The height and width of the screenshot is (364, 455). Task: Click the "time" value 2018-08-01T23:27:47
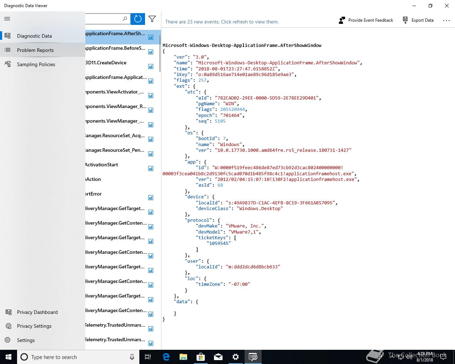point(238,69)
